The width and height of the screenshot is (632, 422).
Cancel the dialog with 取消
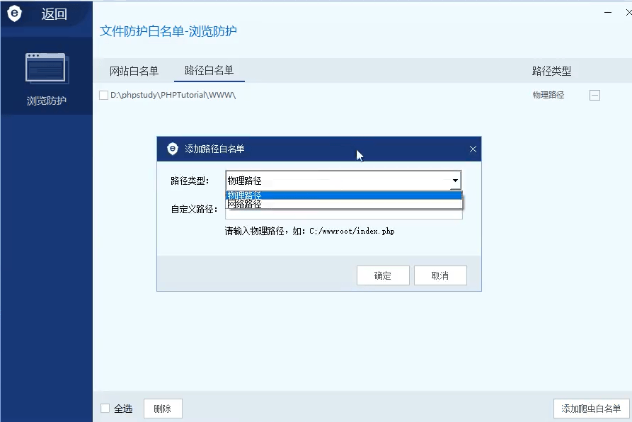coord(440,275)
